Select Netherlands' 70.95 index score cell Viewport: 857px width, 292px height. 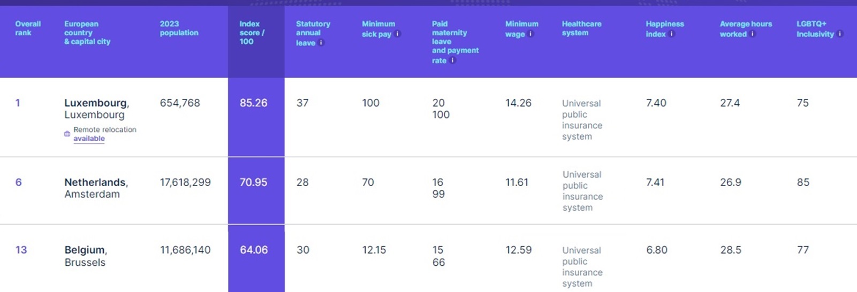(x=254, y=182)
